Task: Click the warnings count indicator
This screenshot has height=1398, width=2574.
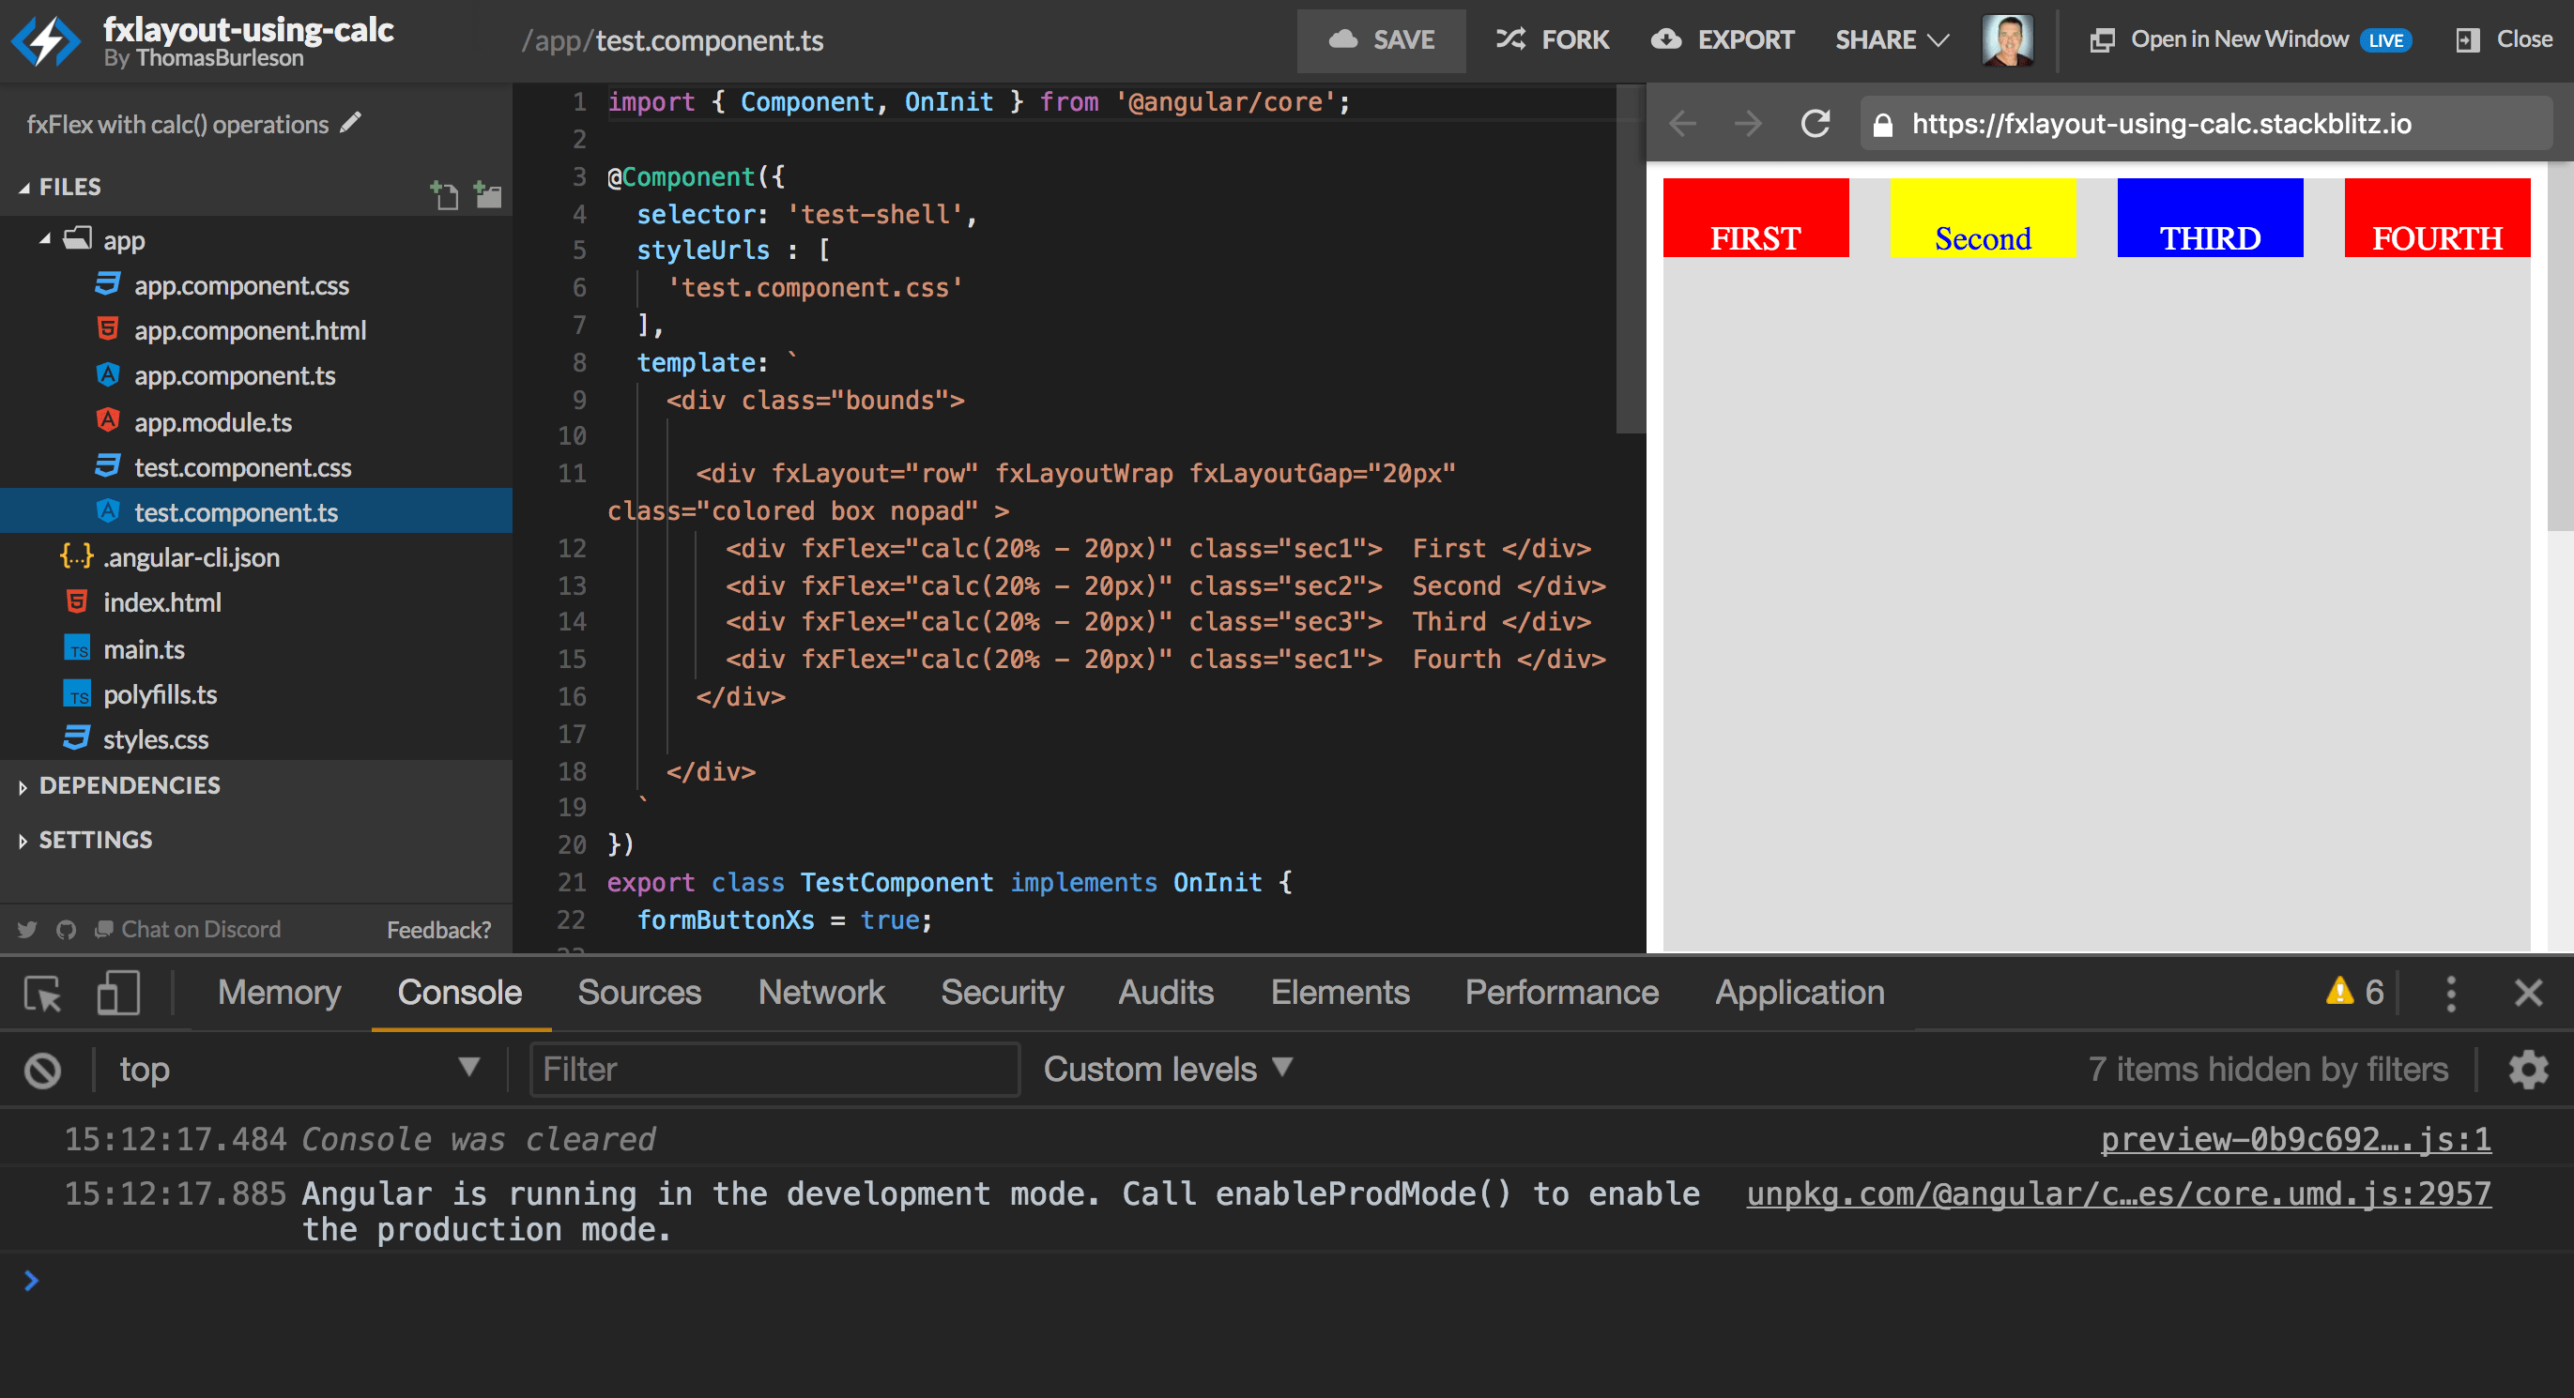Action: 2356,993
